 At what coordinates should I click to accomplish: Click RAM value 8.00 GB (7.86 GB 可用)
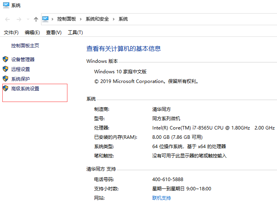[x=177, y=137]
